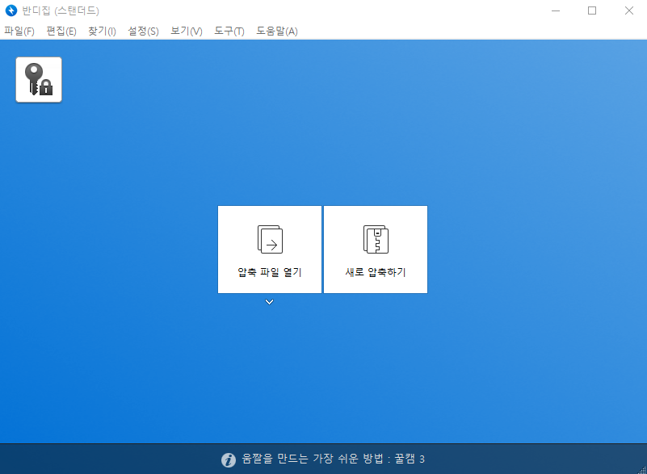647x474 pixels.
Task: Close the 반디집 window
Action: tap(629, 10)
